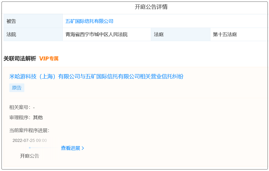Click the 开庭公告详情 dialog title
Image resolution: width=269 pixels, height=171 pixels.
pos(151,7)
